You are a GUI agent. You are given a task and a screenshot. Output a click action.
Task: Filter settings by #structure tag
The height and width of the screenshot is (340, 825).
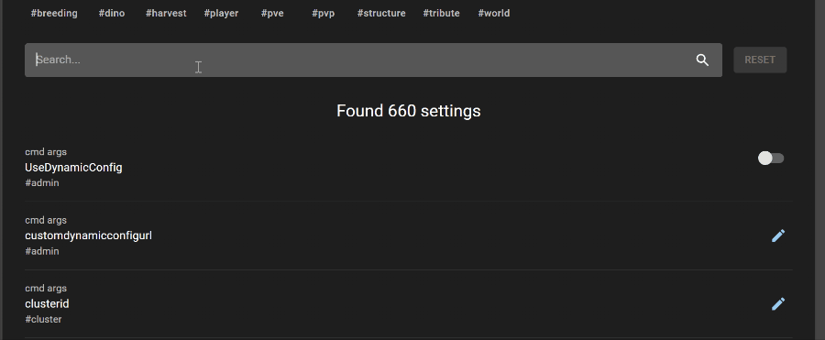coord(381,13)
